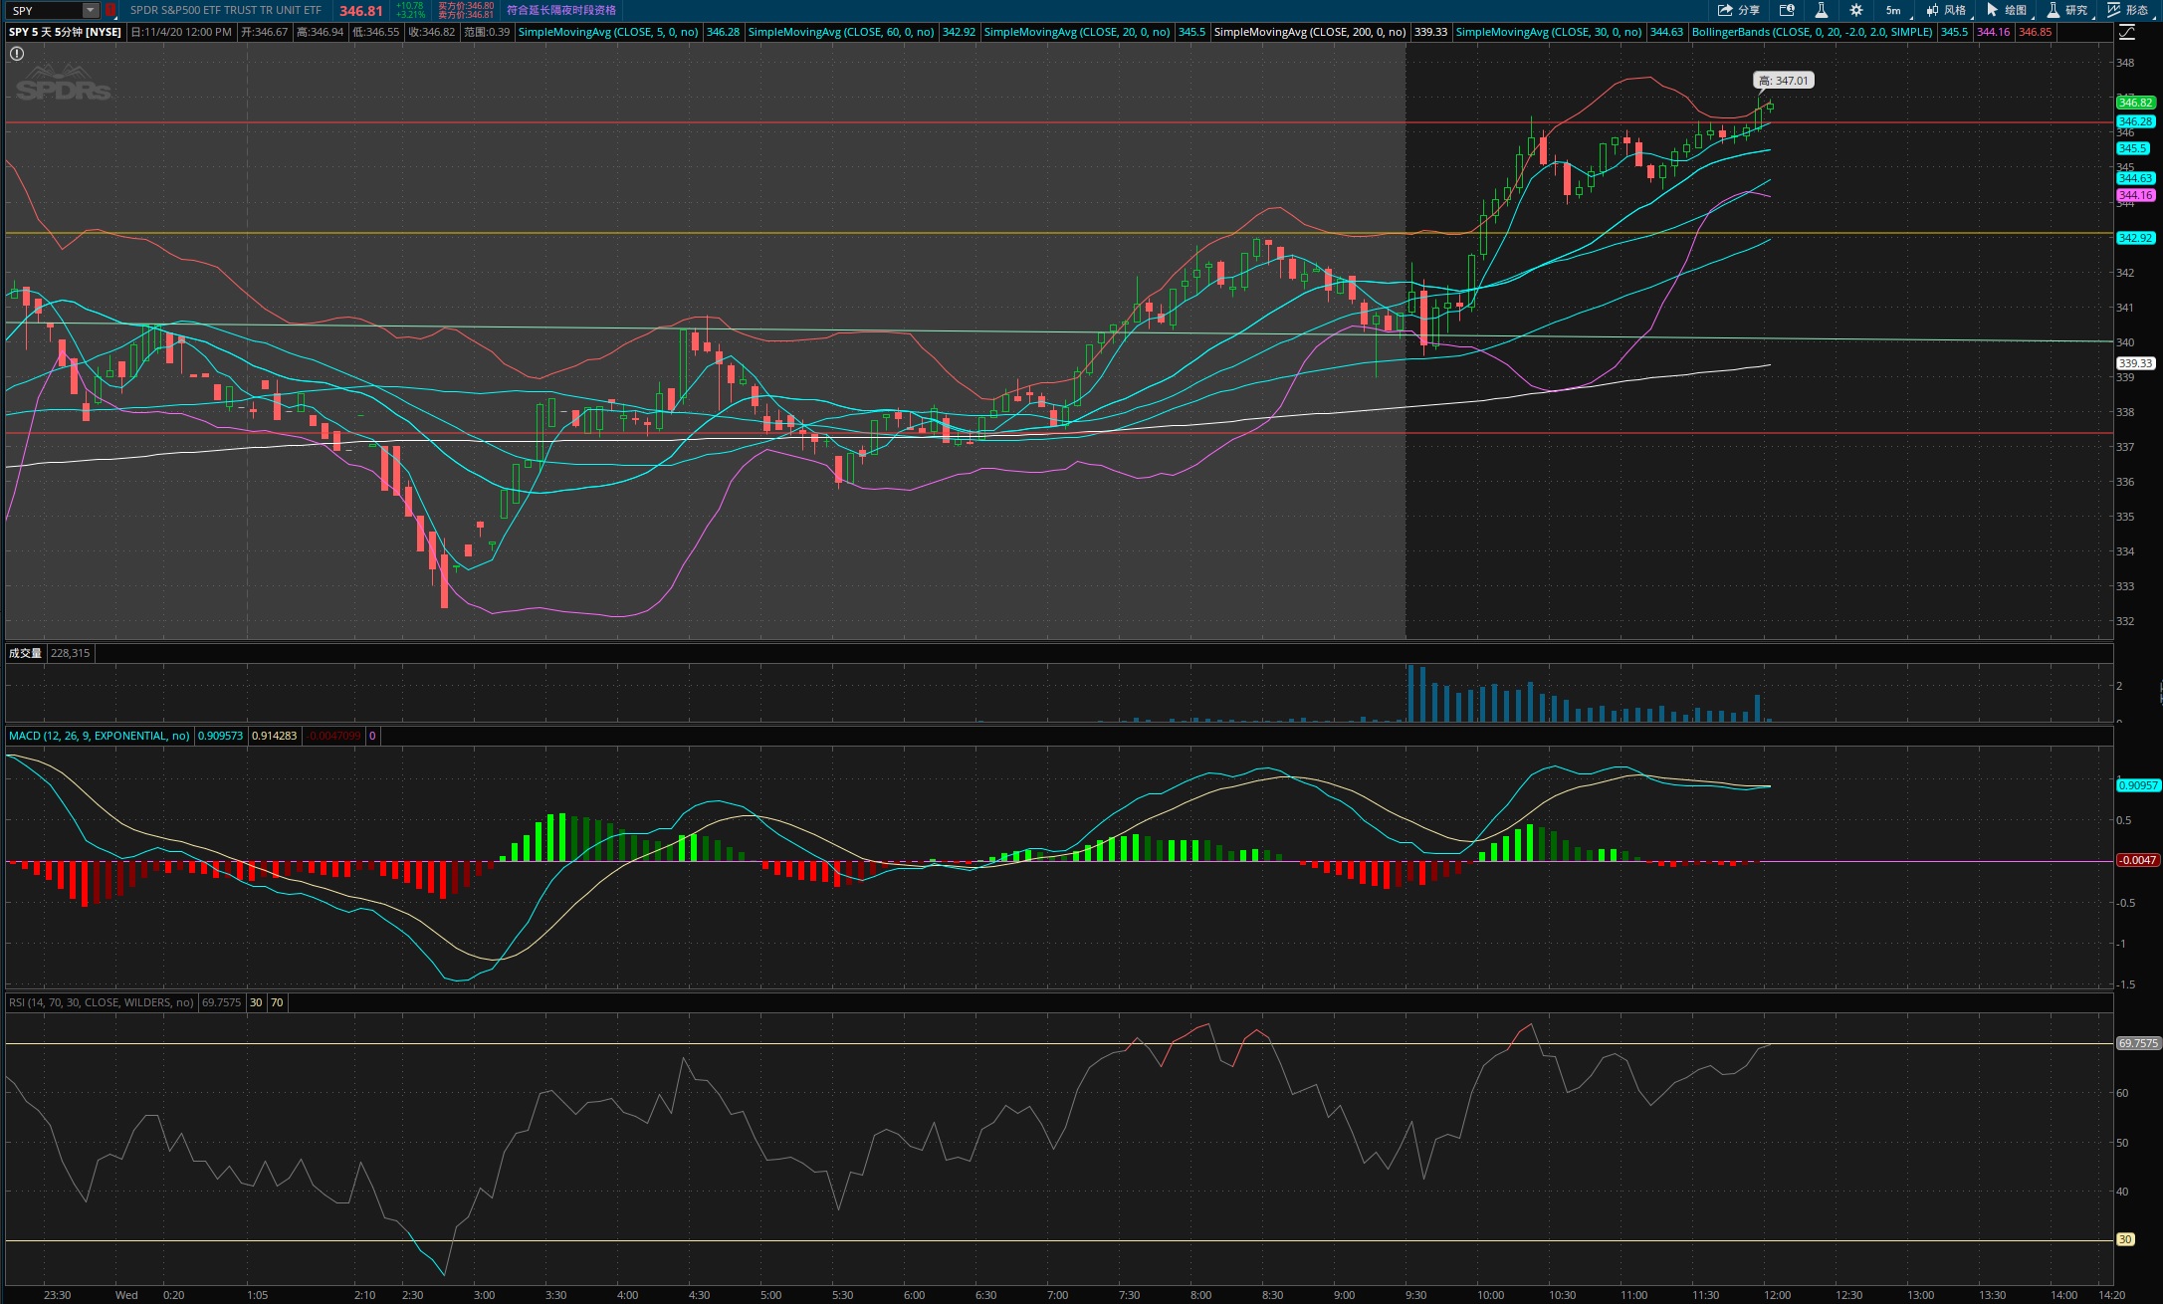Click the 符合延长隔夜时段资格 label
This screenshot has width=2163, height=1304.
[x=561, y=10]
